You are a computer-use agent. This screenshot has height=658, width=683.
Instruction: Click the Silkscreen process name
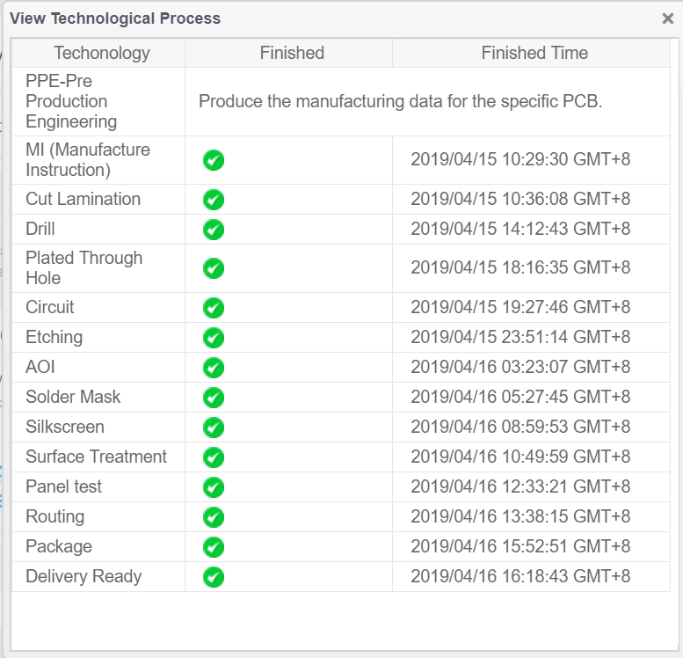coord(65,427)
